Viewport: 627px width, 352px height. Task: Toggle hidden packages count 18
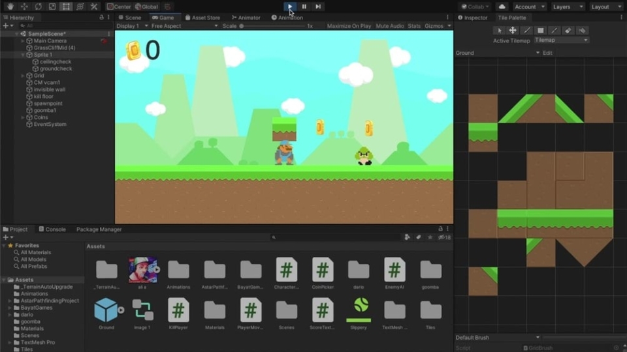pos(444,237)
